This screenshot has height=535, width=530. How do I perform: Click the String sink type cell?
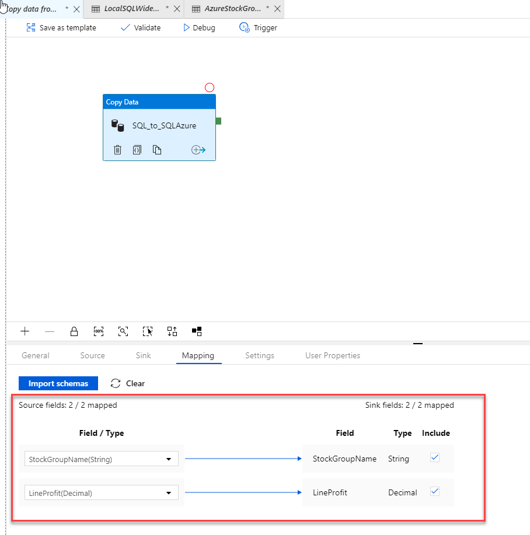[398, 459]
